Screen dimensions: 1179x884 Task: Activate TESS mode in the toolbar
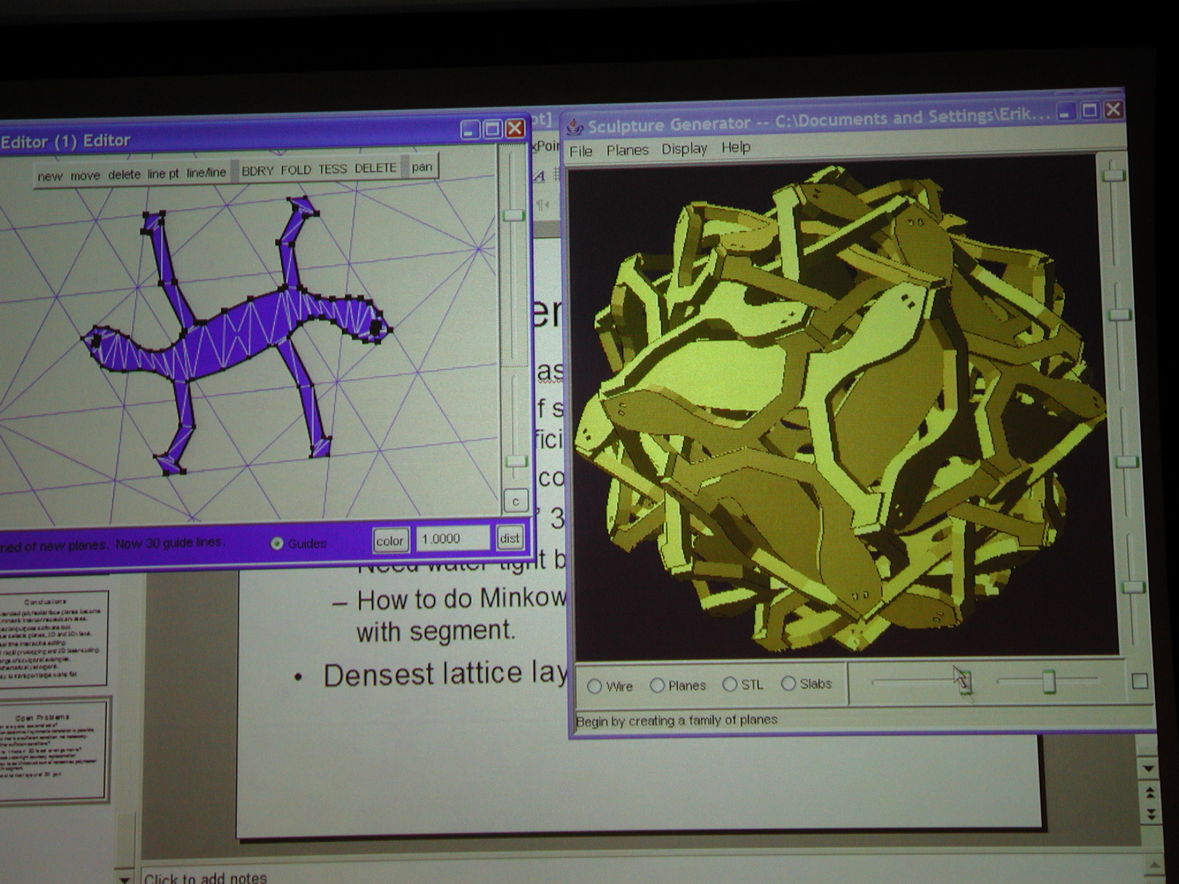click(x=332, y=169)
